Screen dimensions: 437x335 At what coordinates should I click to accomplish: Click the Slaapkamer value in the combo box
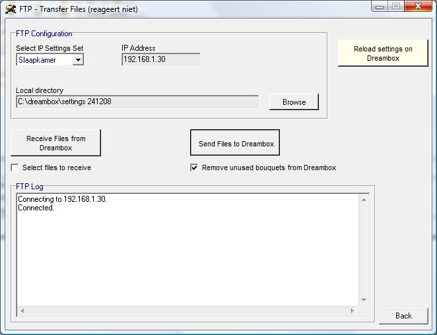point(37,60)
